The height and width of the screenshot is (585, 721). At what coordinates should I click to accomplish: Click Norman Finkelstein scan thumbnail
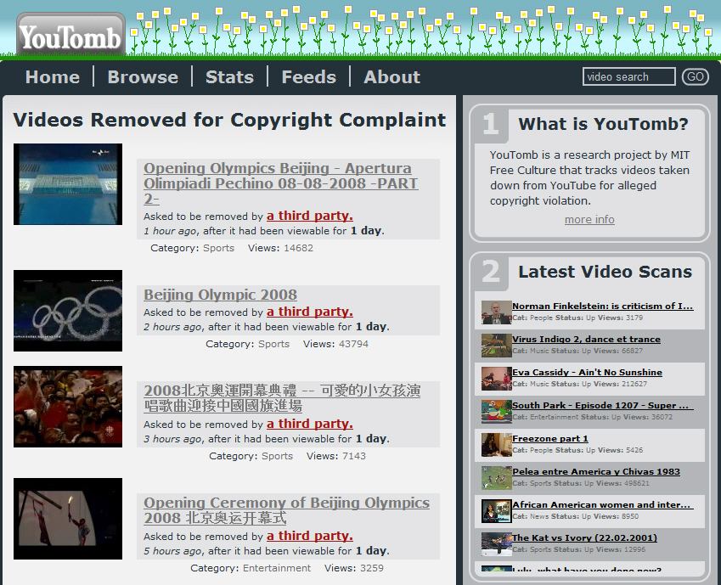497,312
